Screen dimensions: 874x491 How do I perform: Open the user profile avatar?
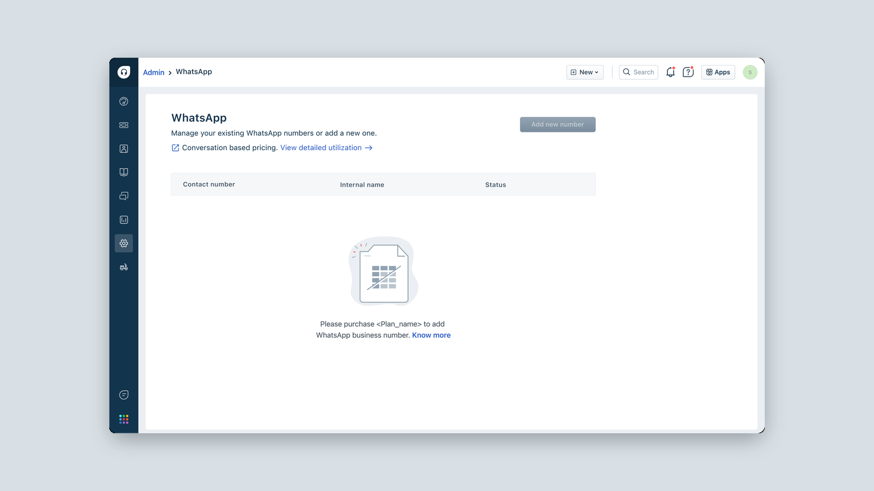click(x=750, y=72)
